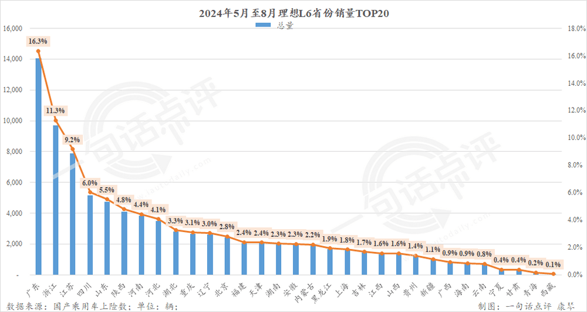
Task: Click the 内蒙古 axis label
Action: (311, 291)
